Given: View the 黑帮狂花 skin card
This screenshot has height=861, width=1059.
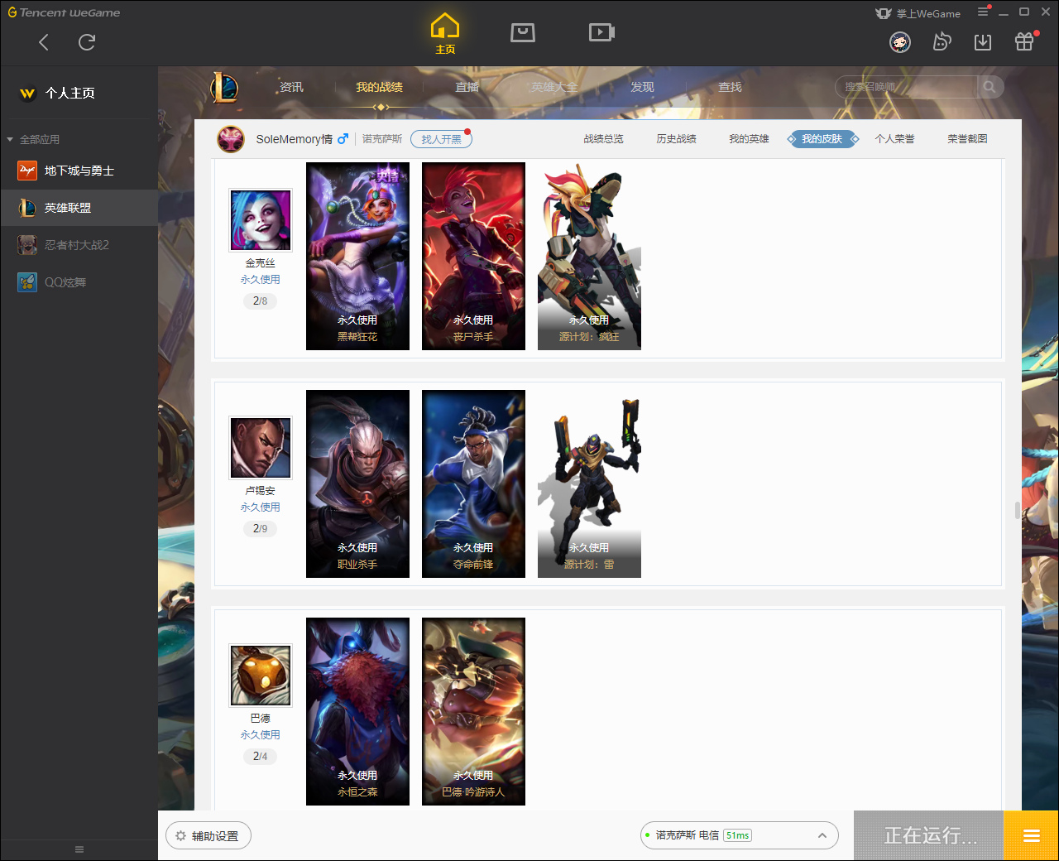Looking at the screenshot, I should pyautogui.click(x=357, y=256).
